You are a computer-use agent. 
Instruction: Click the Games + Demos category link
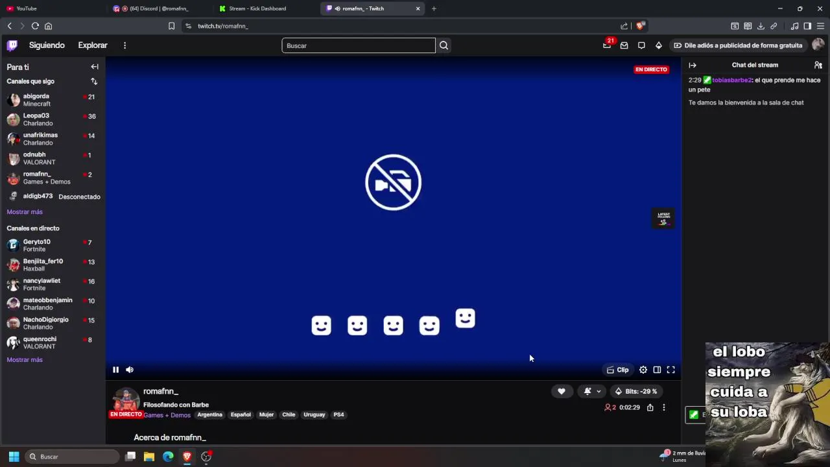[x=167, y=415]
